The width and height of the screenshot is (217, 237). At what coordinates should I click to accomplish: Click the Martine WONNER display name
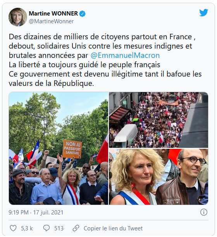[53, 14]
